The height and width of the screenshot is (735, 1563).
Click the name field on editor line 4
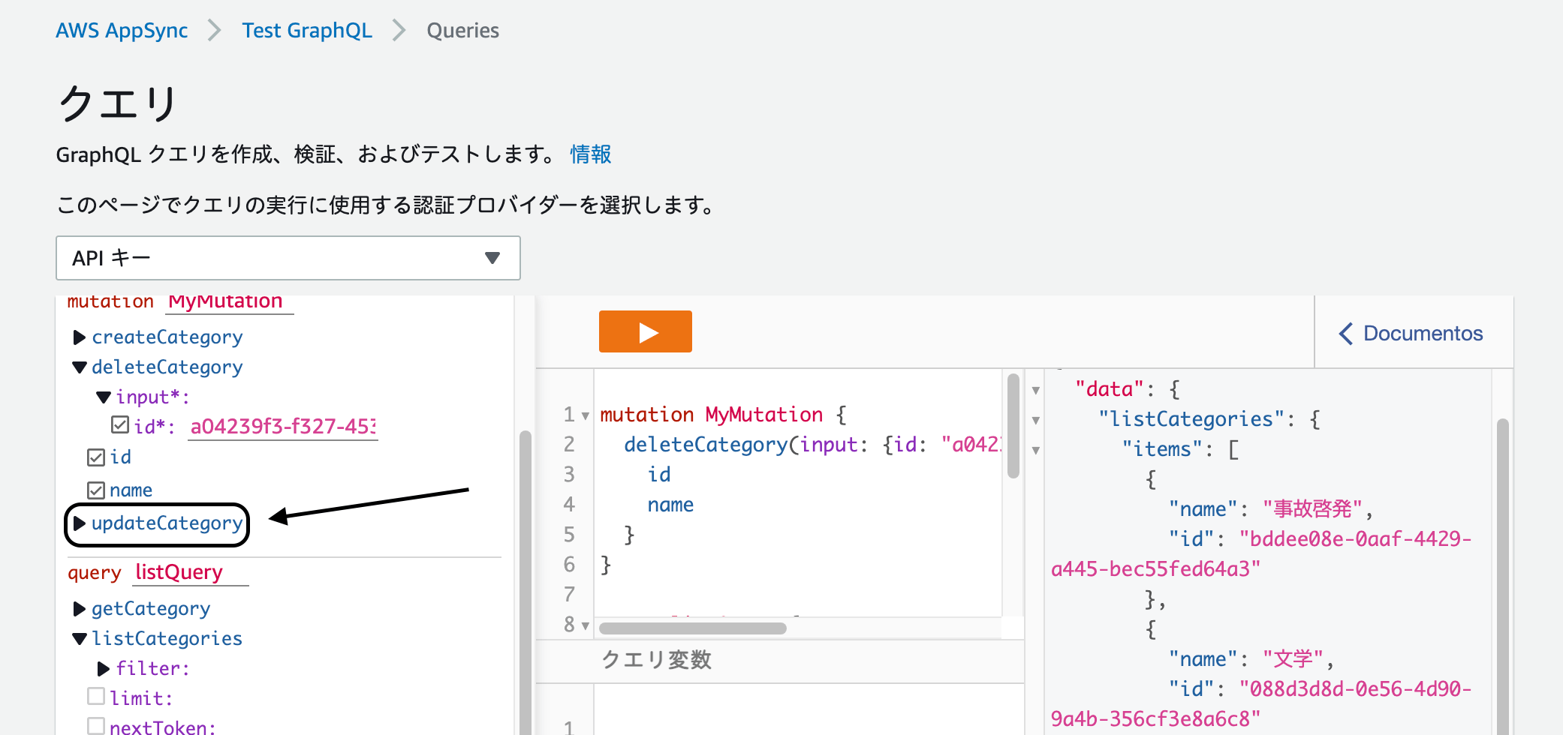[670, 505]
